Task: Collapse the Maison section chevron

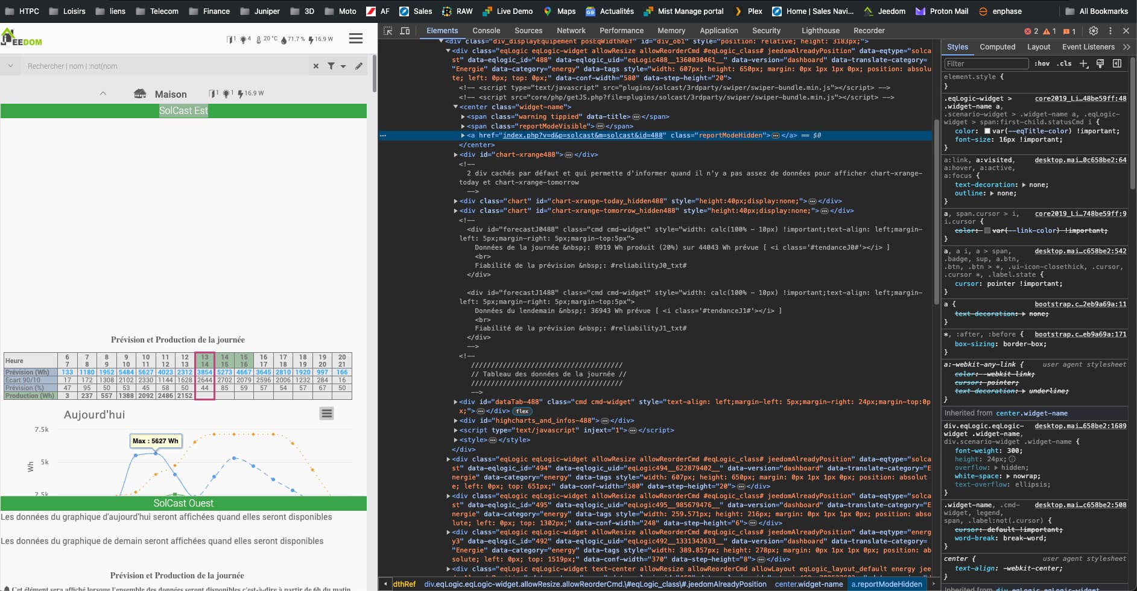Action: coord(103,93)
